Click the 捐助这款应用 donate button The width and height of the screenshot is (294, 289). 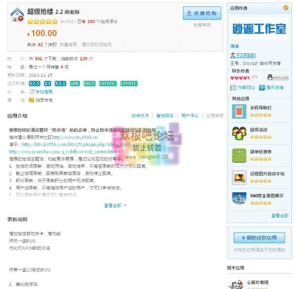(259, 238)
